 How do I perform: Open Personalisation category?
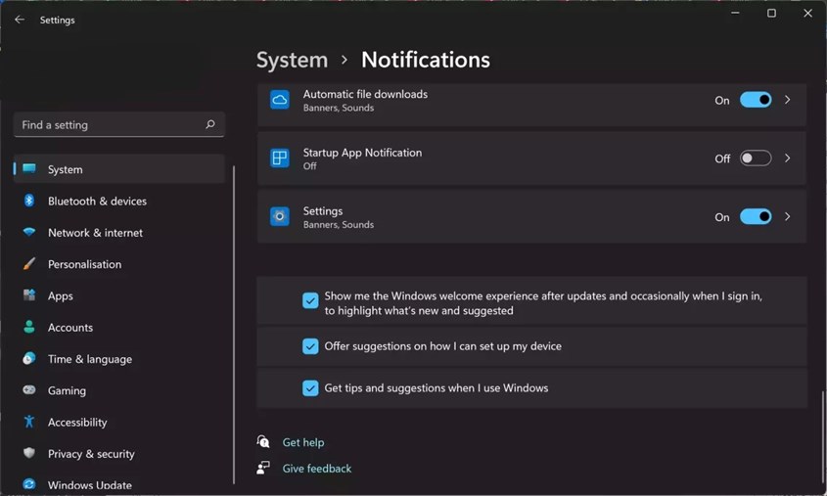[x=119, y=264]
